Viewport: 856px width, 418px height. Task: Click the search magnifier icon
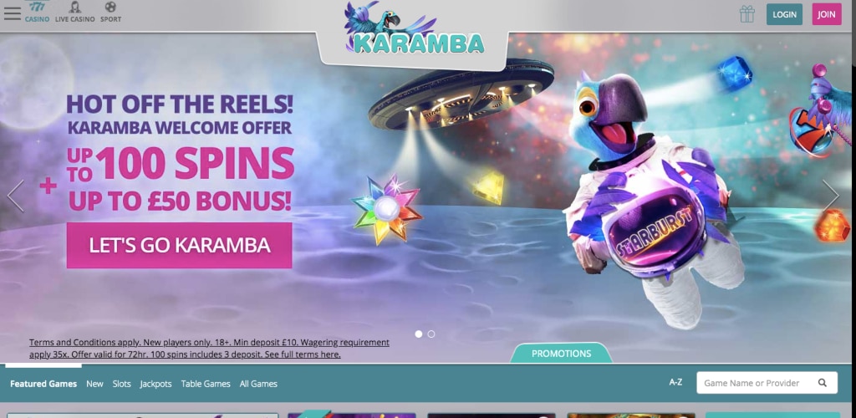823,383
